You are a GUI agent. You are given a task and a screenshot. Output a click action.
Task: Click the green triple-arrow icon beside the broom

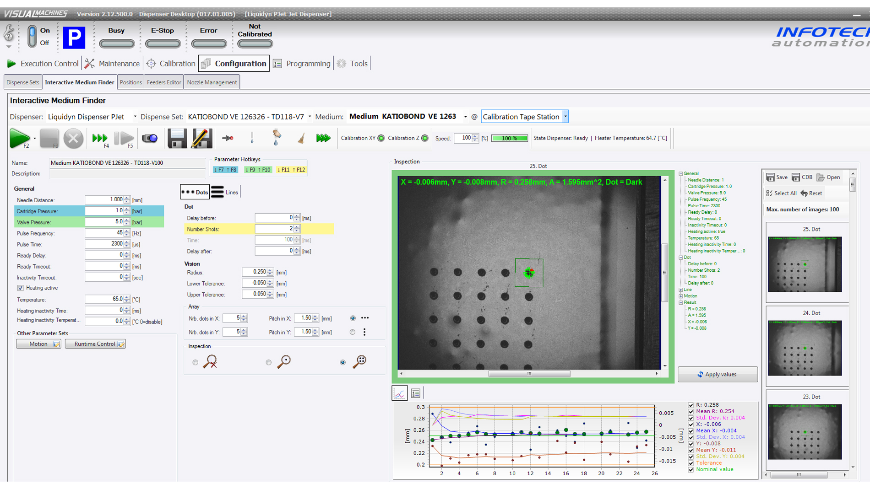click(x=323, y=138)
